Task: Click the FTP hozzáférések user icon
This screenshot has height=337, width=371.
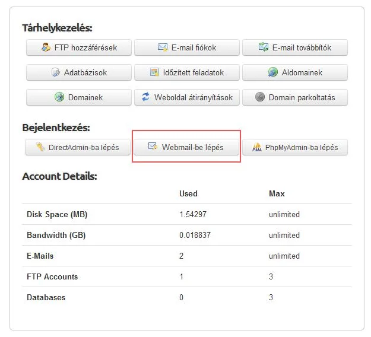Action: (x=46, y=47)
